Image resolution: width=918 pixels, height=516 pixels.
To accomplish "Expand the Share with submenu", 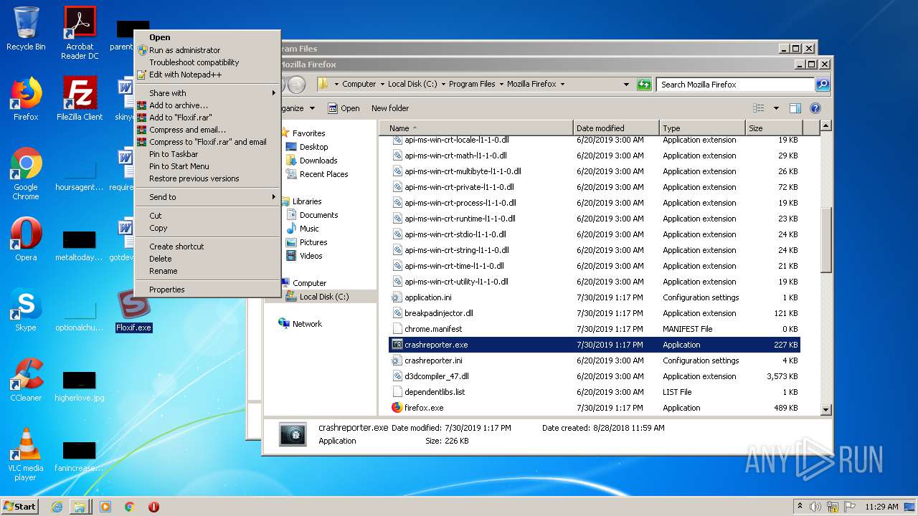I will [207, 93].
